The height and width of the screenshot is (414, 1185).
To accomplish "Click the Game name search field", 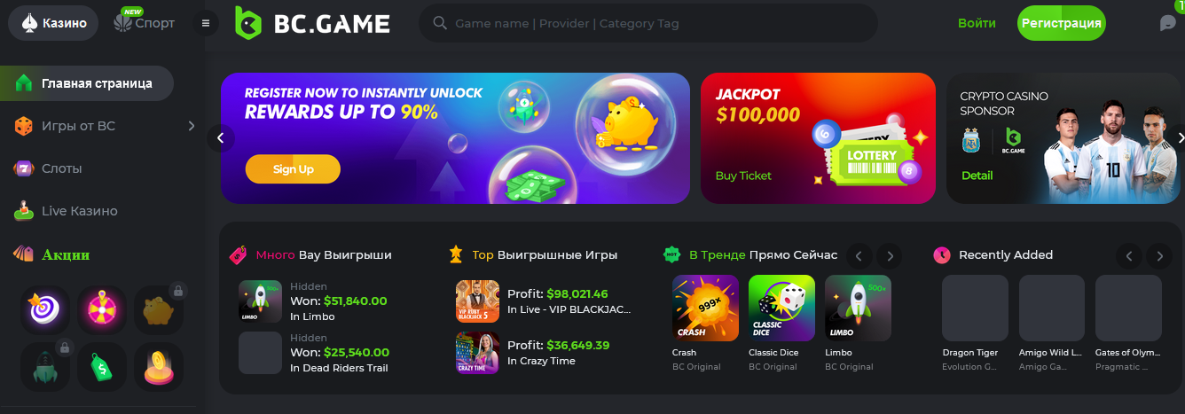I will point(648,24).
